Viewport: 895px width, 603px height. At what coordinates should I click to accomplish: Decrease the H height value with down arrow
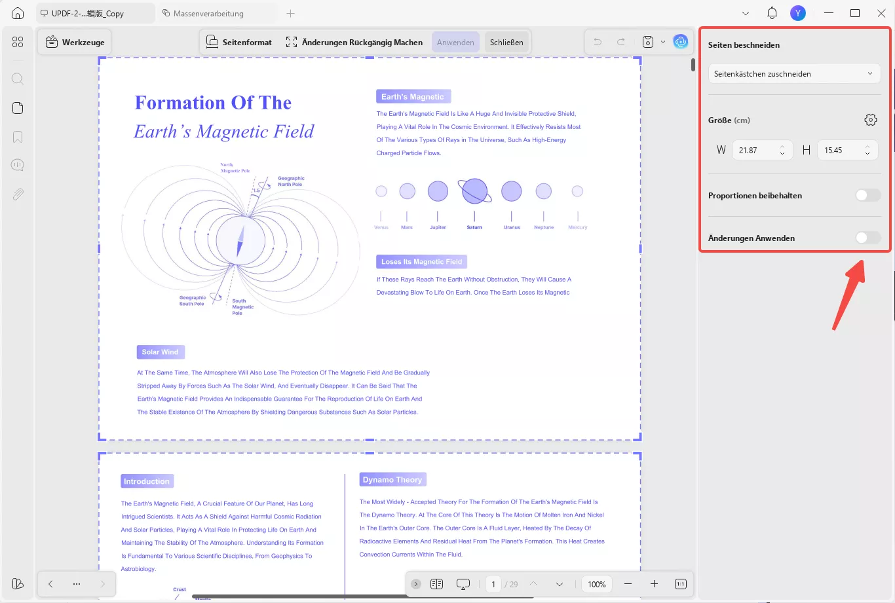coord(867,154)
